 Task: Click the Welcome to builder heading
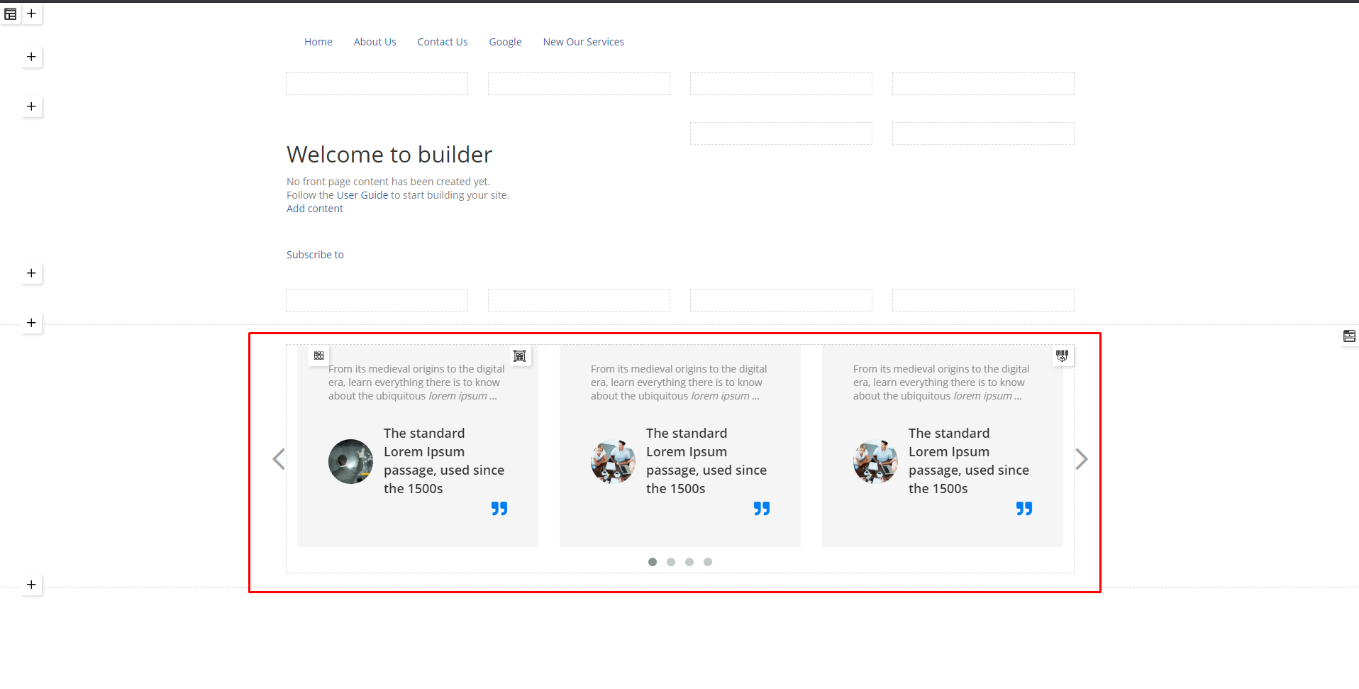389,155
